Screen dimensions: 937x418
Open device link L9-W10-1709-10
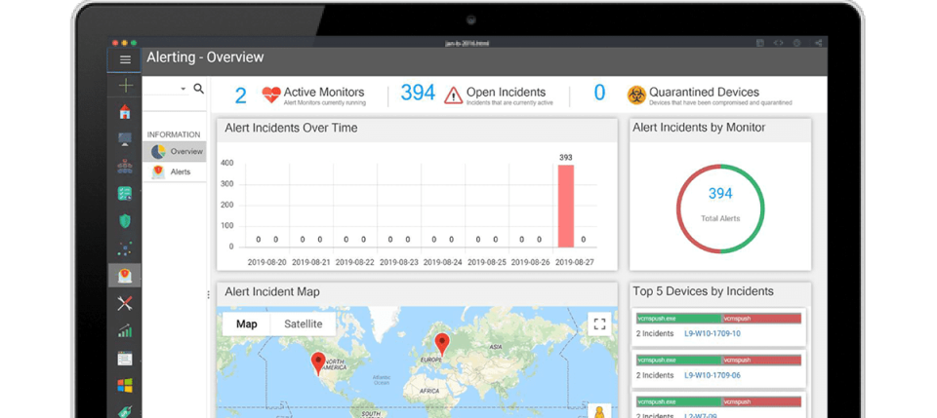click(713, 333)
